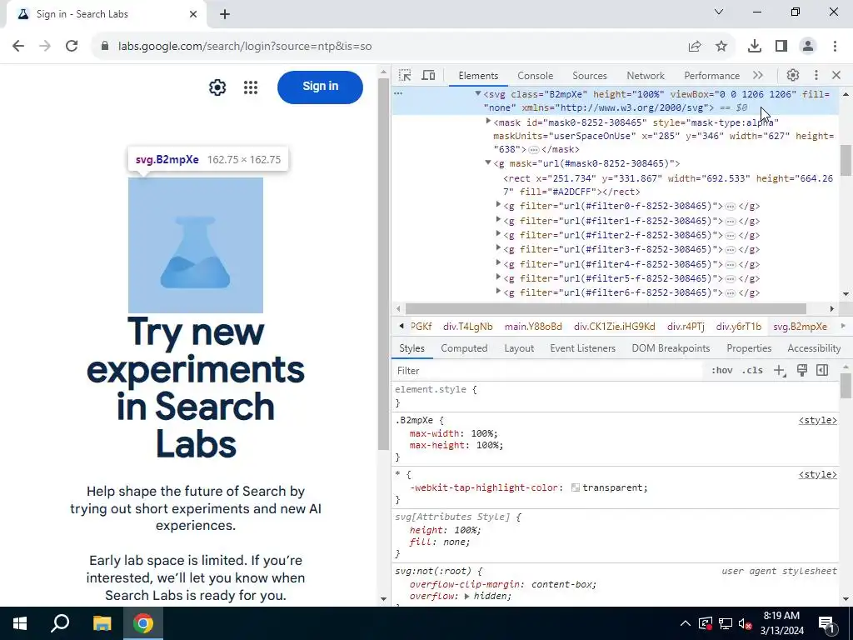Toggle the .cls classes button
The image size is (853, 640).
[x=752, y=371]
